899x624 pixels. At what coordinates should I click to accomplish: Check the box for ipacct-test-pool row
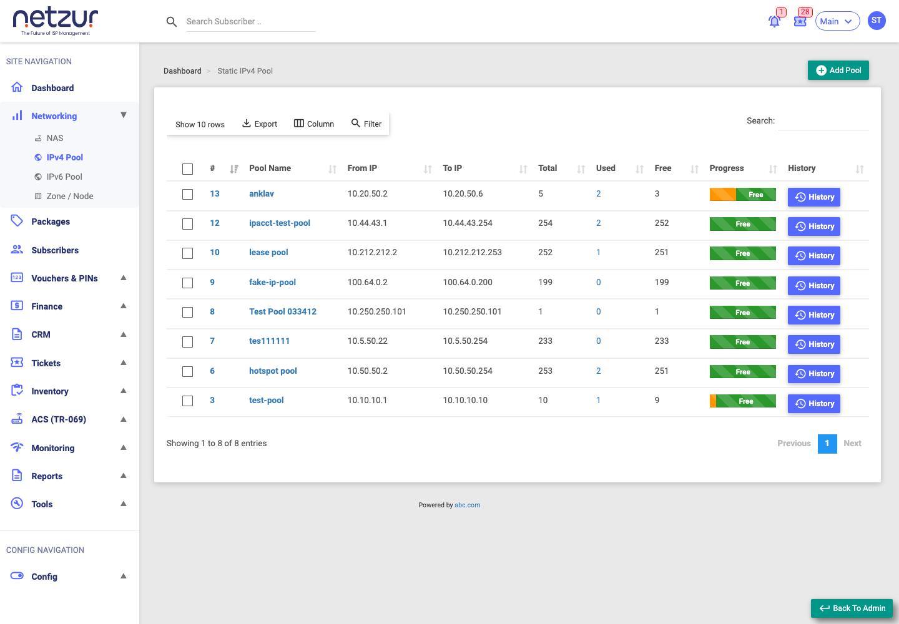[187, 223]
